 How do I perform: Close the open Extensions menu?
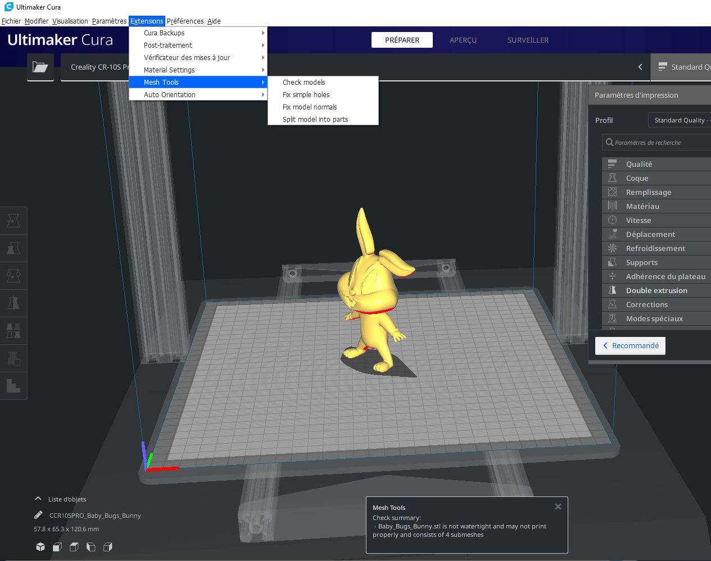click(x=147, y=21)
